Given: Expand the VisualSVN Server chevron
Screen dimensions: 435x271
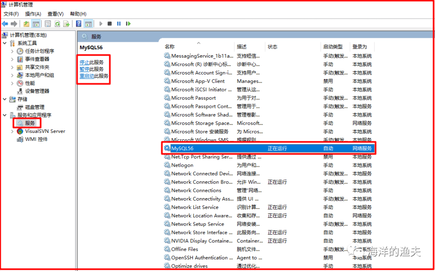Looking at the screenshot, I should [12, 131].
